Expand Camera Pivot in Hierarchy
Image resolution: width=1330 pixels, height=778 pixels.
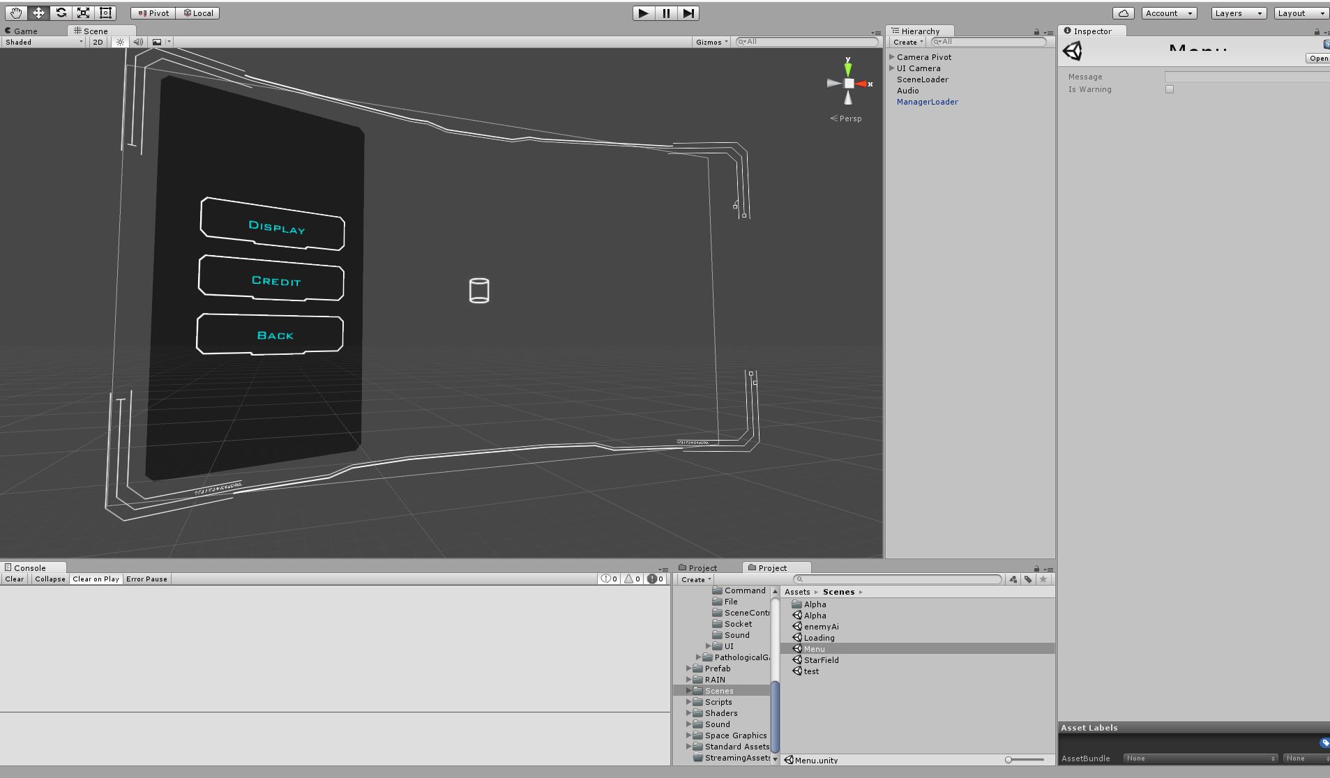pos(891,57)
